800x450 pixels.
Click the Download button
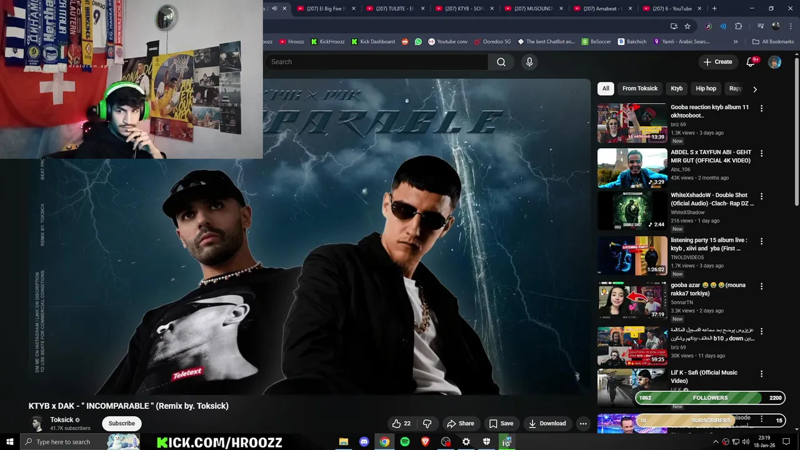point(547,423)
